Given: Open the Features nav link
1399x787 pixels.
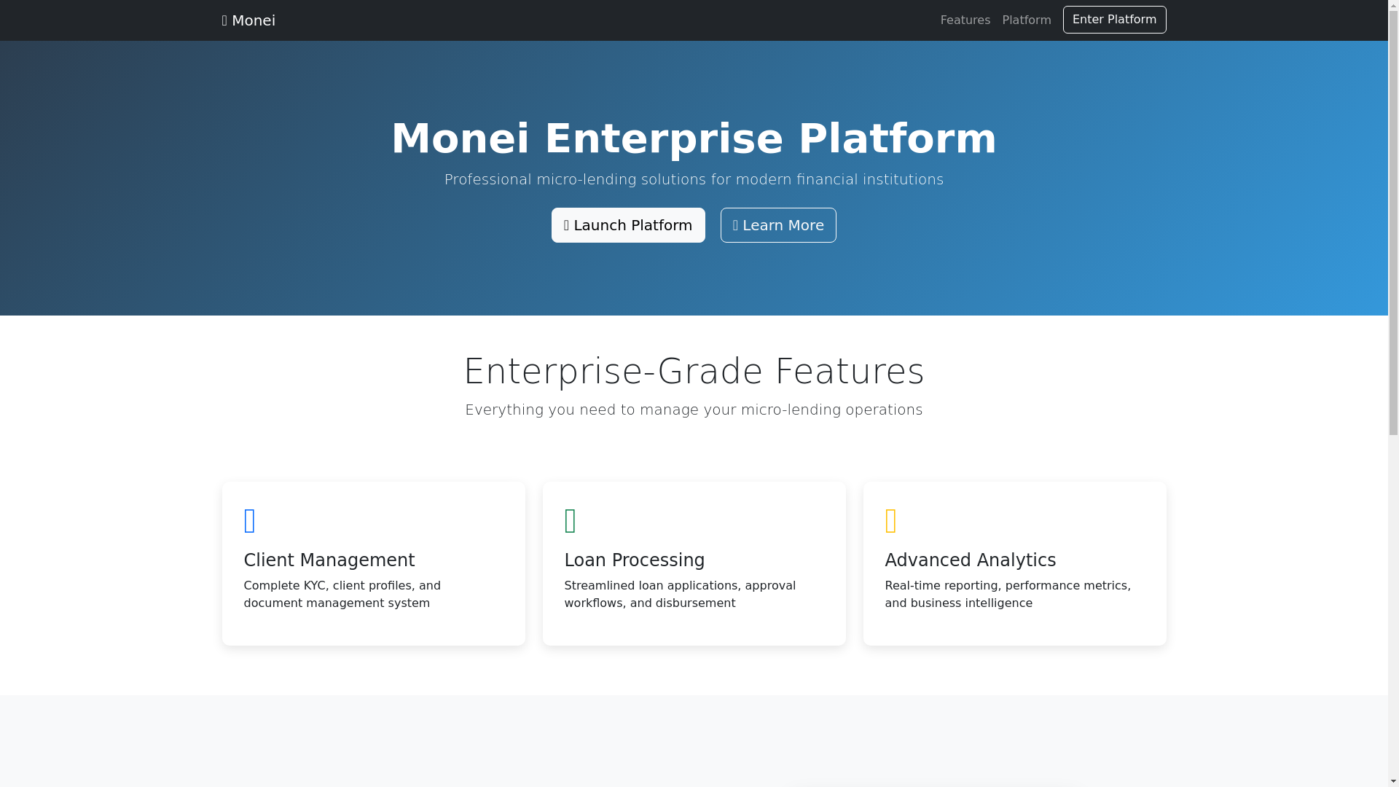Looking at the screenshot, I should coord(965,20).
